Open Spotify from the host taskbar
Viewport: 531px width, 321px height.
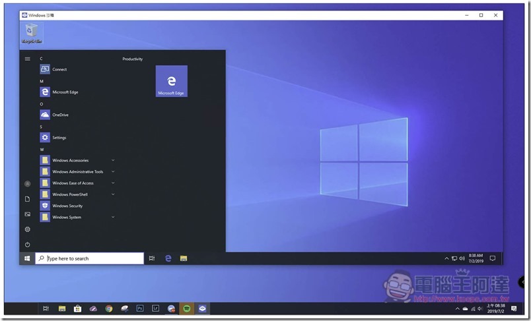pos(187,308)
